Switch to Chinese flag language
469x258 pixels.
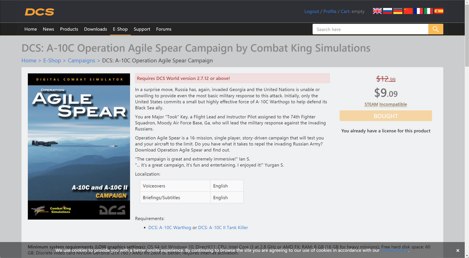[x=408, y=11]
